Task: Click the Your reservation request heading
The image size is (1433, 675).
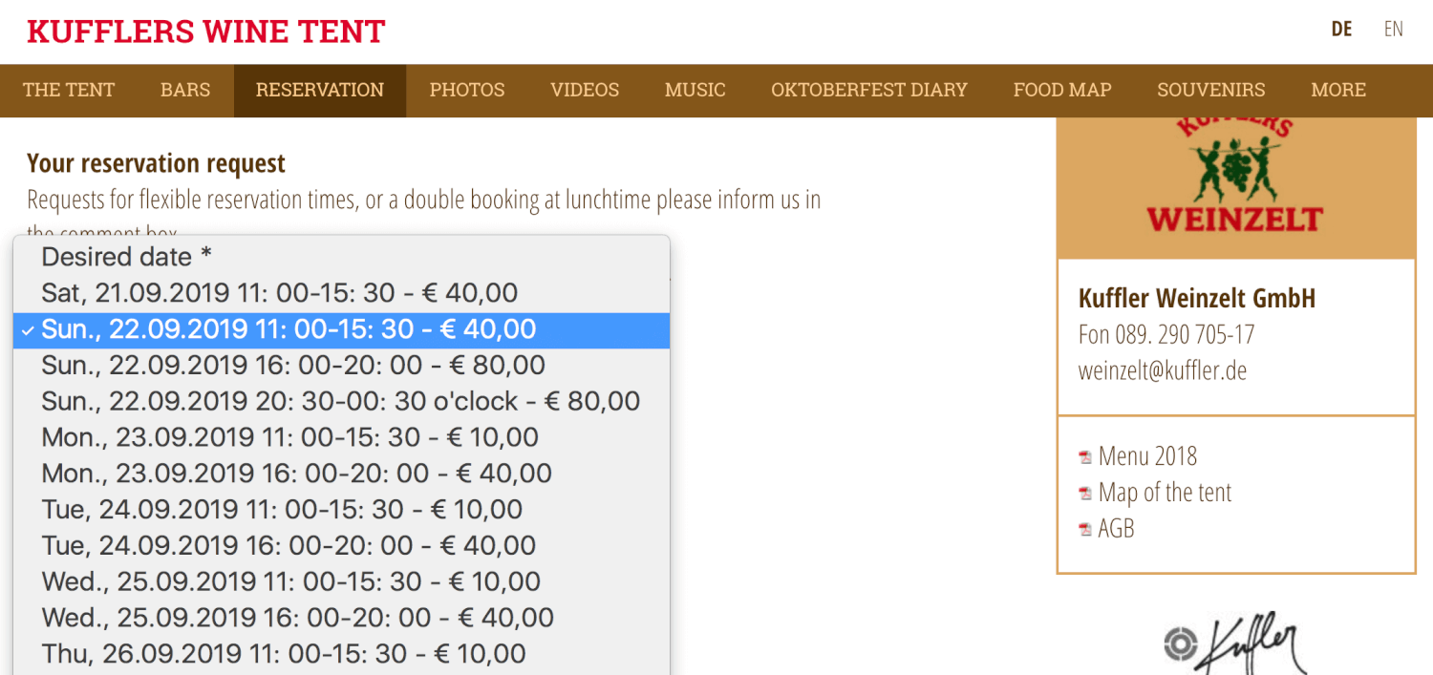Action: (157, 163)
